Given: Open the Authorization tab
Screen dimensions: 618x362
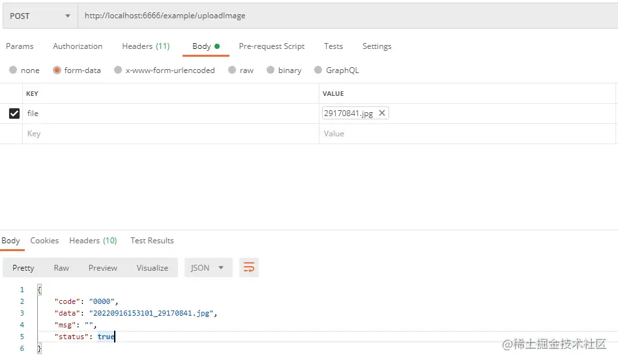Looking at the screenshot, I should click(78, 46).
